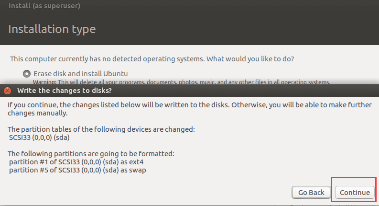Click the Continue button to write changes
Viewport: 379px width, 206px height.
point(355,193)
